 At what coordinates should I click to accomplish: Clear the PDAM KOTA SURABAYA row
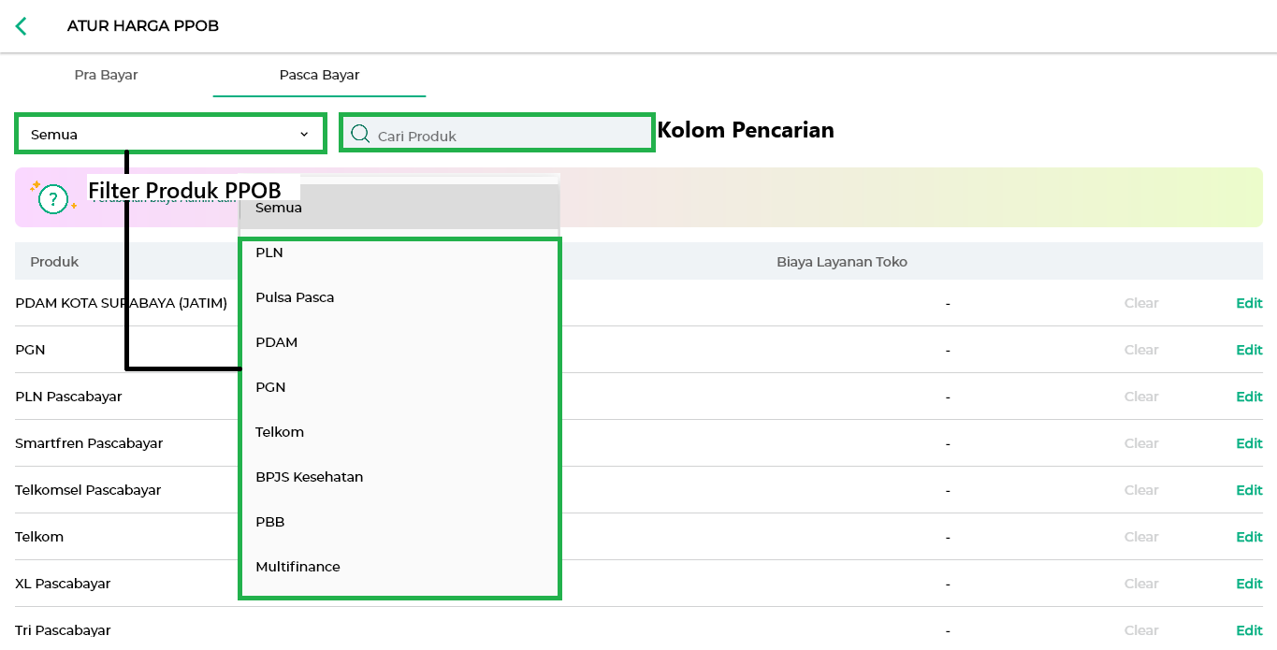pos(1141,303)
